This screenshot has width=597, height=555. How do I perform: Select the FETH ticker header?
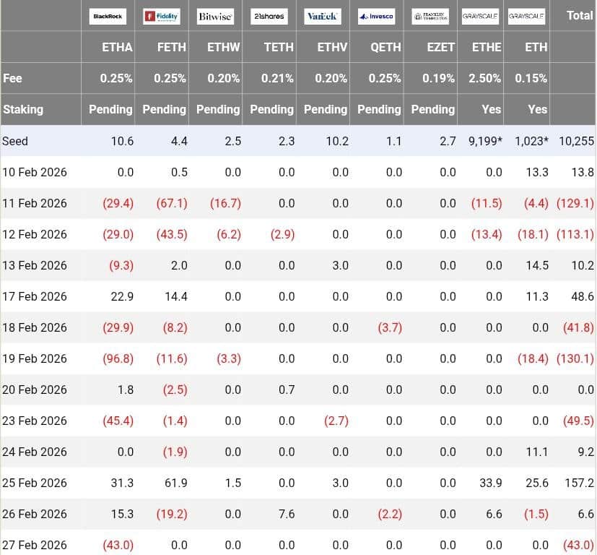coord(171,47)
